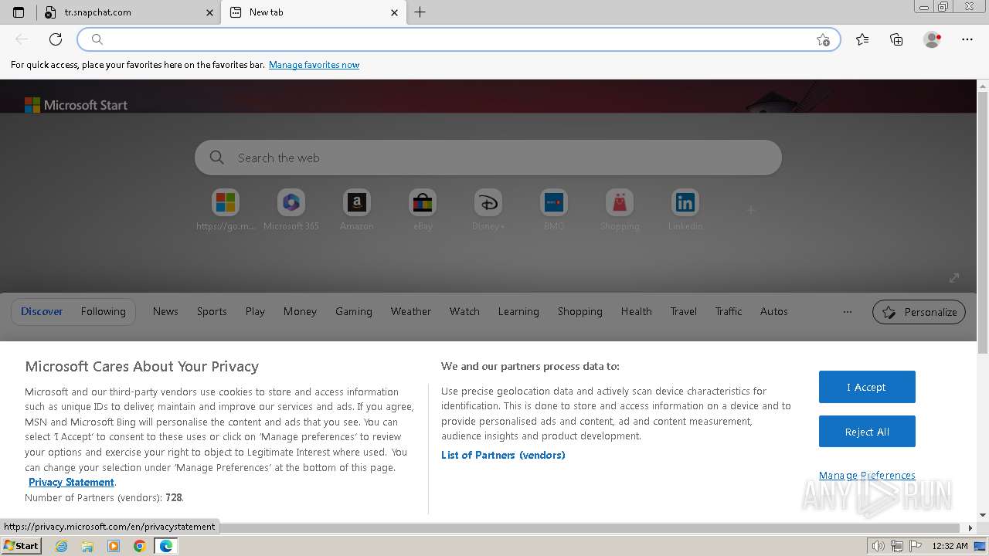
Task: Open the Shopping quick link tile
Action: [620, 210]
